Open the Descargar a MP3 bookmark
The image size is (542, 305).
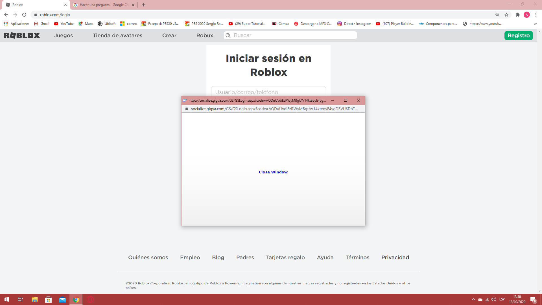313,24
